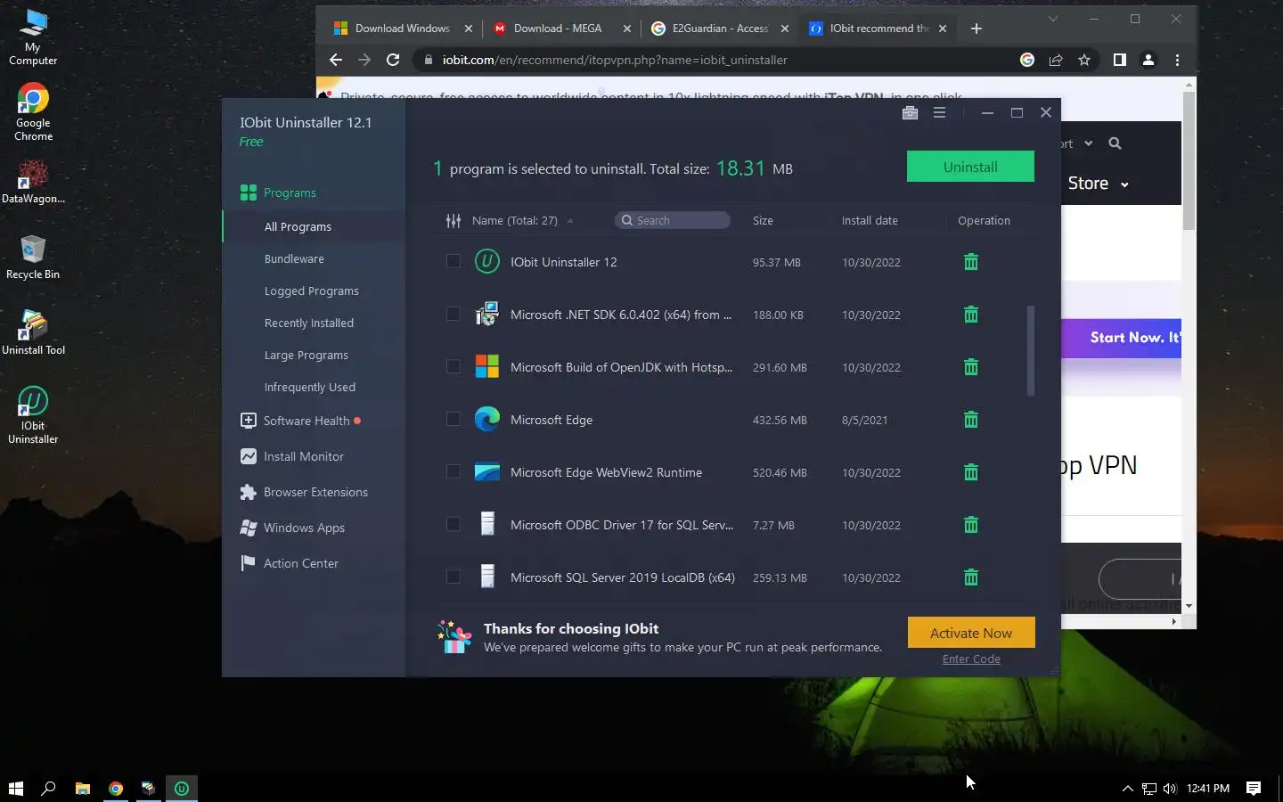Click IObit Uninstaller taskbar icon
Image resolution: width=1283 pixels, height=802 pixels.
click(182, 788)
